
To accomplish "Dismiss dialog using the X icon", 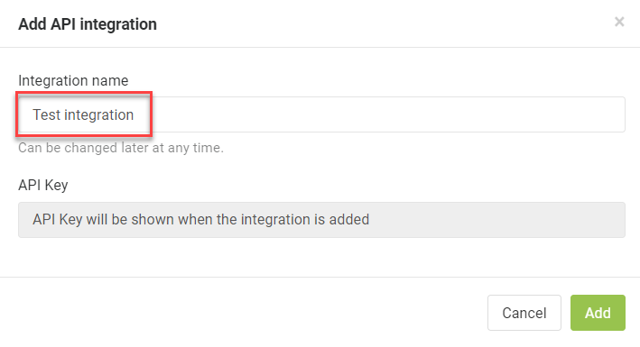I will [x=619, y=22].
